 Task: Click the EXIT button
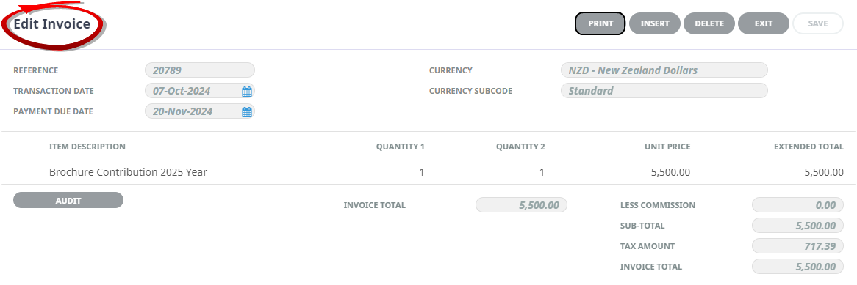(x=764, y=23)
